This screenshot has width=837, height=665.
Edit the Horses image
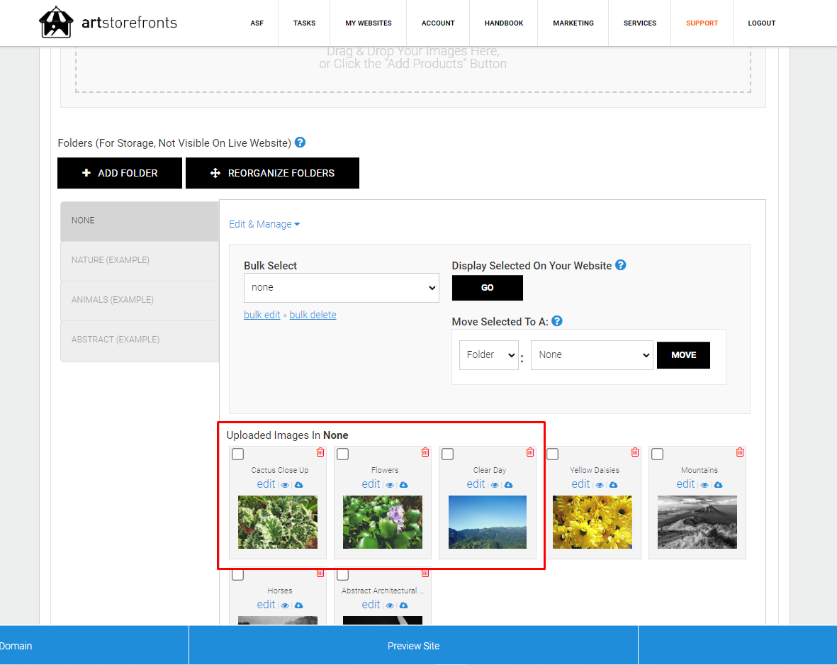point(266,605)
